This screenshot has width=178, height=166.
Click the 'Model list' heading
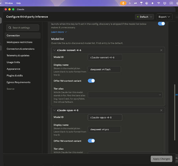pyautogui.click(x=57, y=39)
